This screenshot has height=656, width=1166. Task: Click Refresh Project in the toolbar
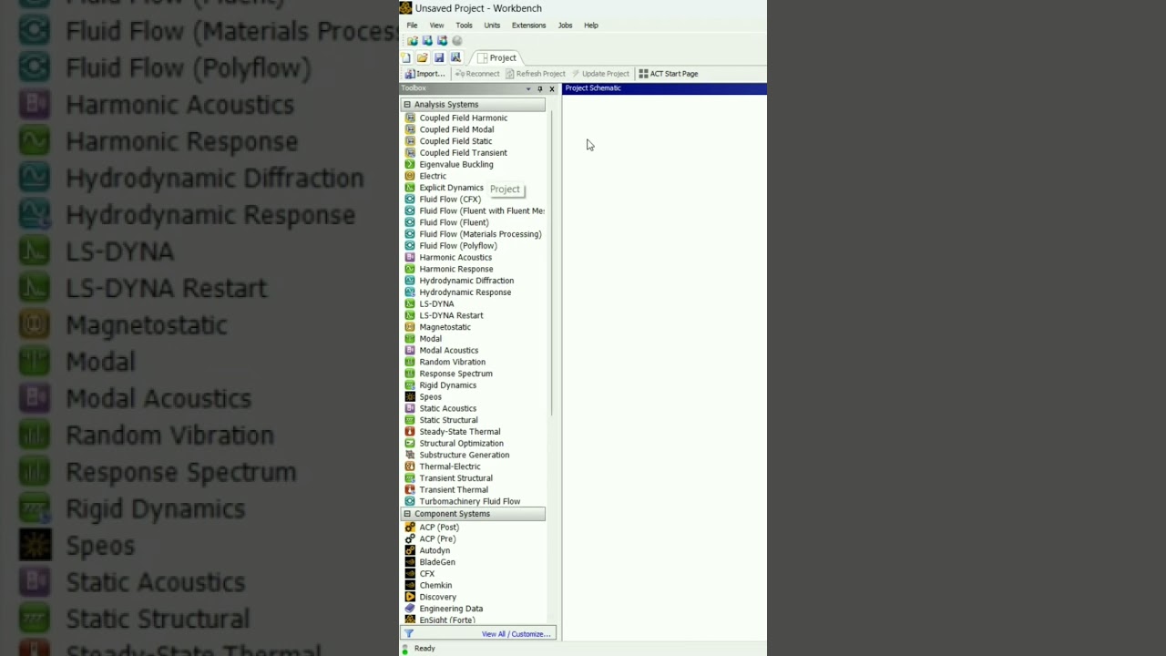pos(536,74)
